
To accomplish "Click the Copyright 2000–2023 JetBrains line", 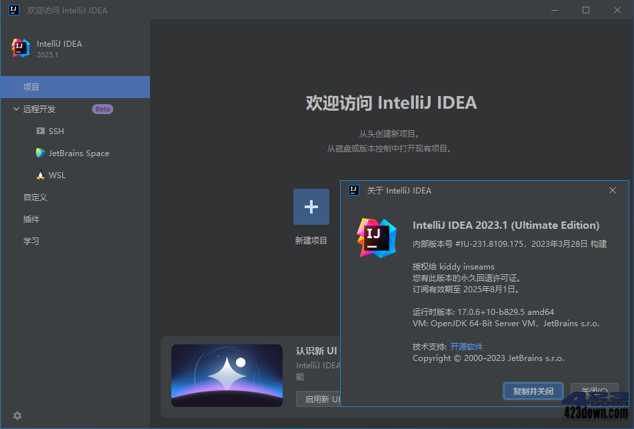I will pyautogui.click(x=488, y=358).
